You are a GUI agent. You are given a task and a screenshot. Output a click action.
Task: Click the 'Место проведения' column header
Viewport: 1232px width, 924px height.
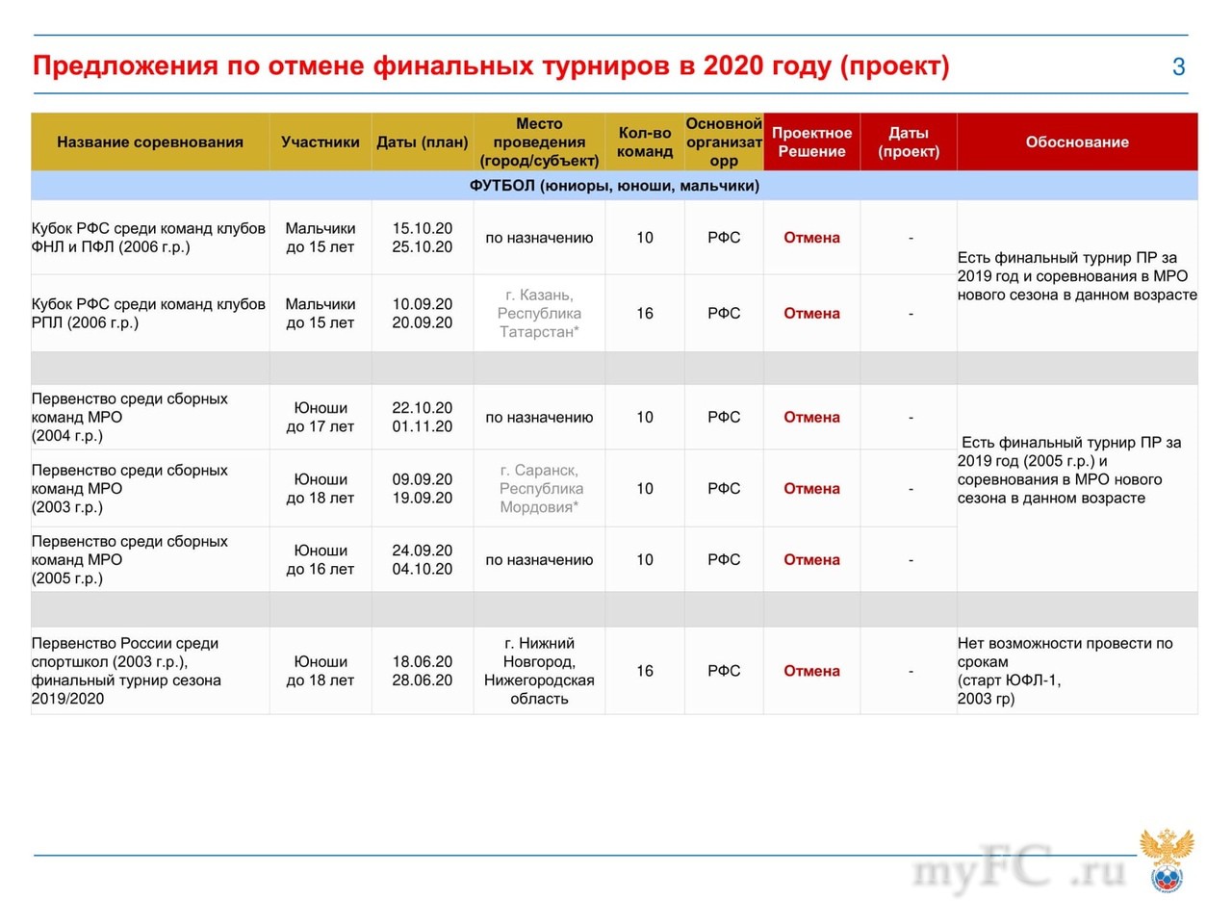[x=539, y=142]
